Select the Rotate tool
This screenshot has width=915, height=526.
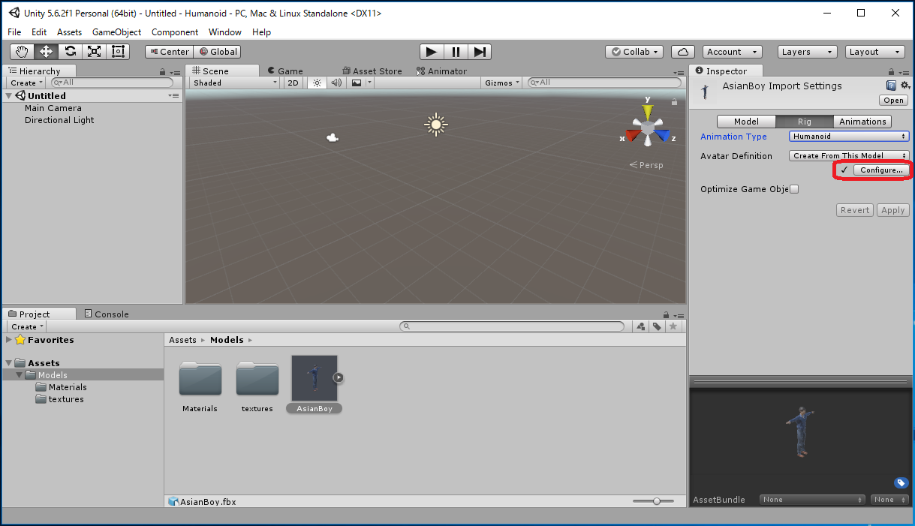point(70,52)
